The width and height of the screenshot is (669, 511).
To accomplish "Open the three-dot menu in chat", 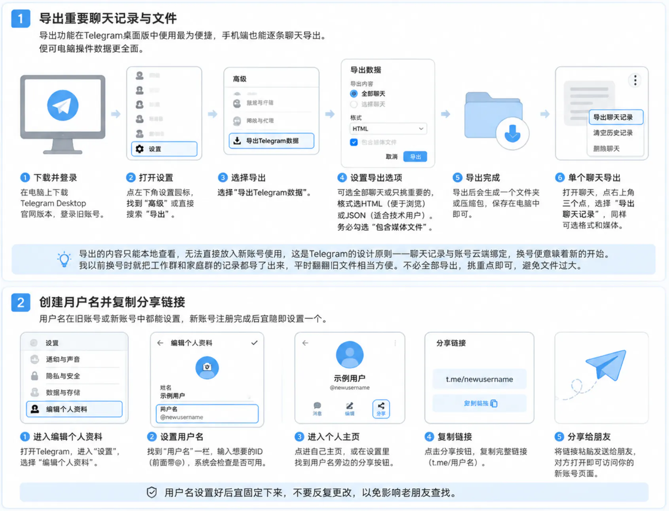I will click(635, 80).
